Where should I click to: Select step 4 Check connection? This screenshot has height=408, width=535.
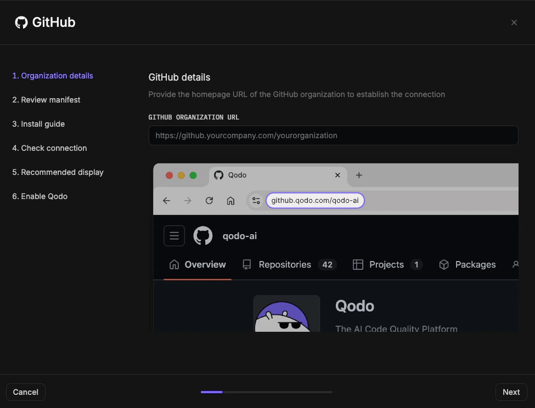[49, 148]
